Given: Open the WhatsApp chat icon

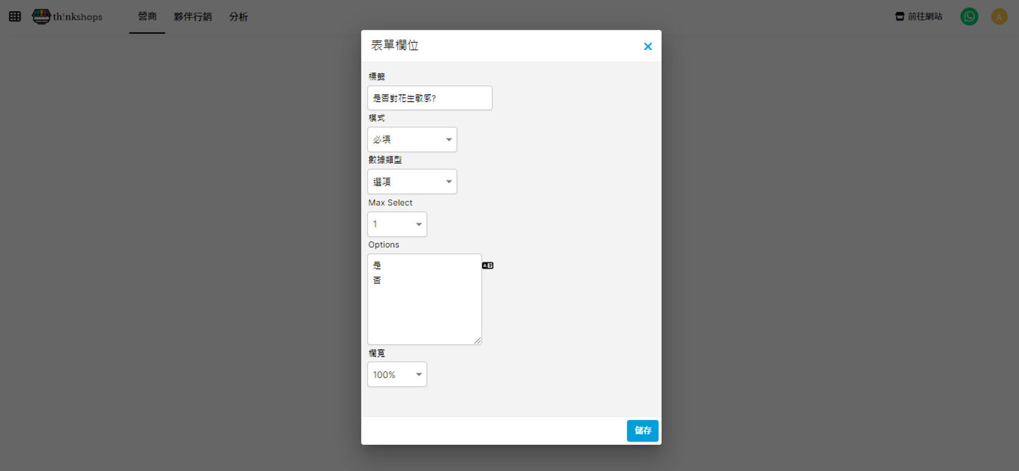Looking at the screenshot, I should pos(969,17).
